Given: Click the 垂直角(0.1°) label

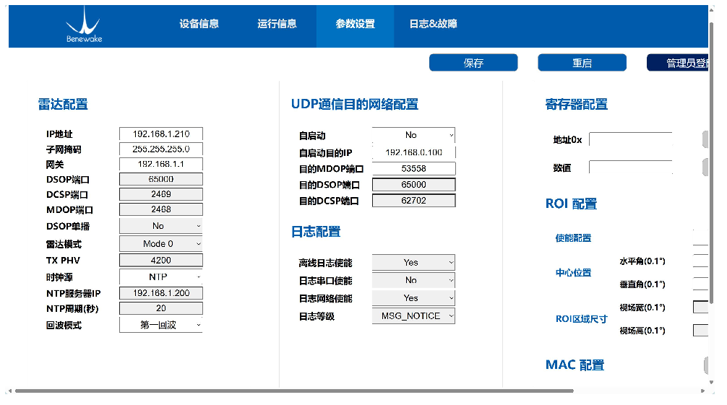Looking at the screenshot, I should tap(642, 284).
